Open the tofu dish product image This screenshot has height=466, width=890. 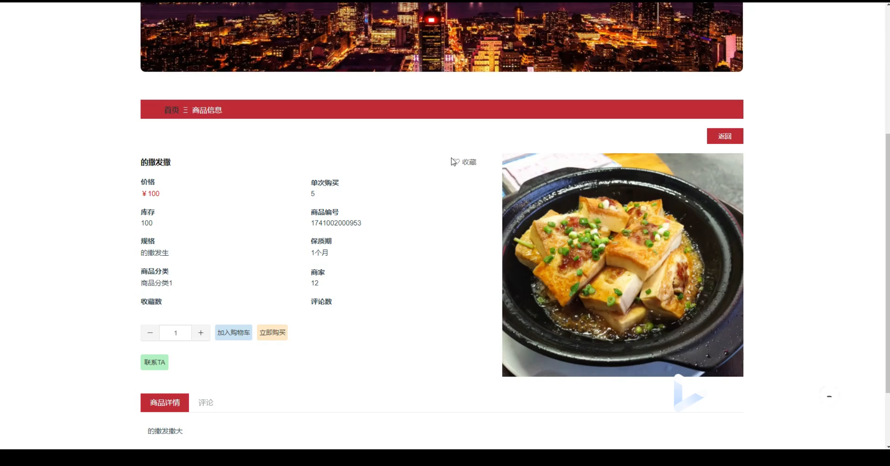click(622, 265)
